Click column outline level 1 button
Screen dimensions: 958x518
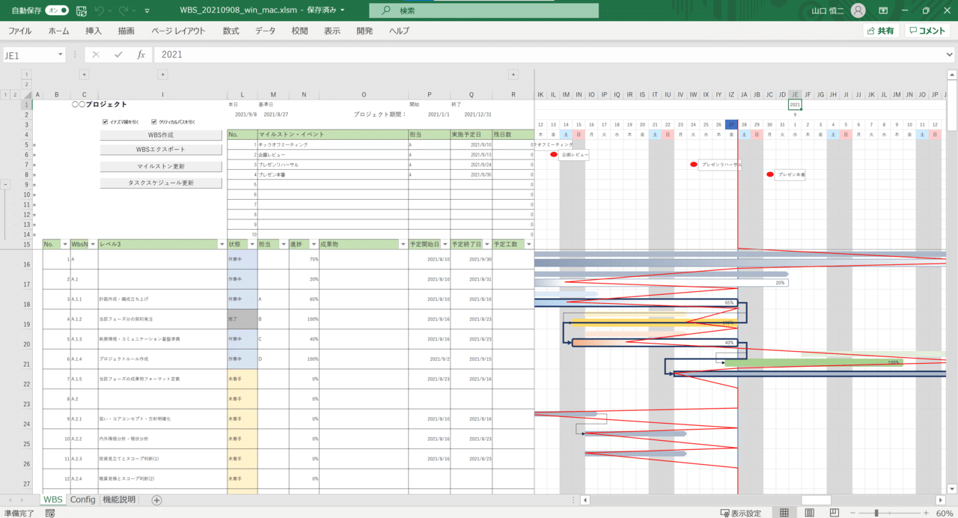pos(27,74)
